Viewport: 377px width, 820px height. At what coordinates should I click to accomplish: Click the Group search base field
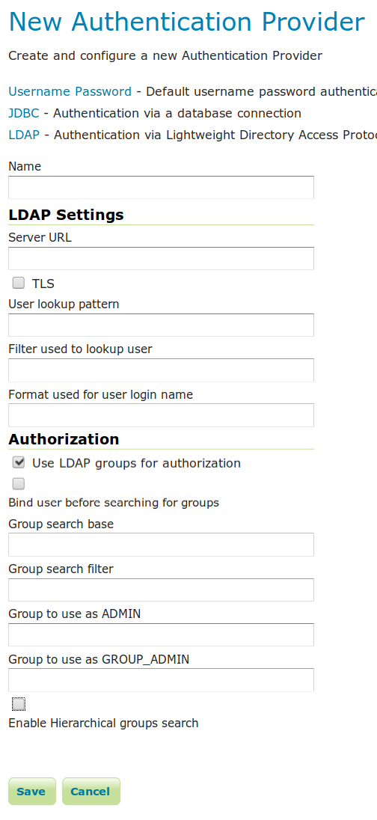pyautogui.click(x=161, y=545)
